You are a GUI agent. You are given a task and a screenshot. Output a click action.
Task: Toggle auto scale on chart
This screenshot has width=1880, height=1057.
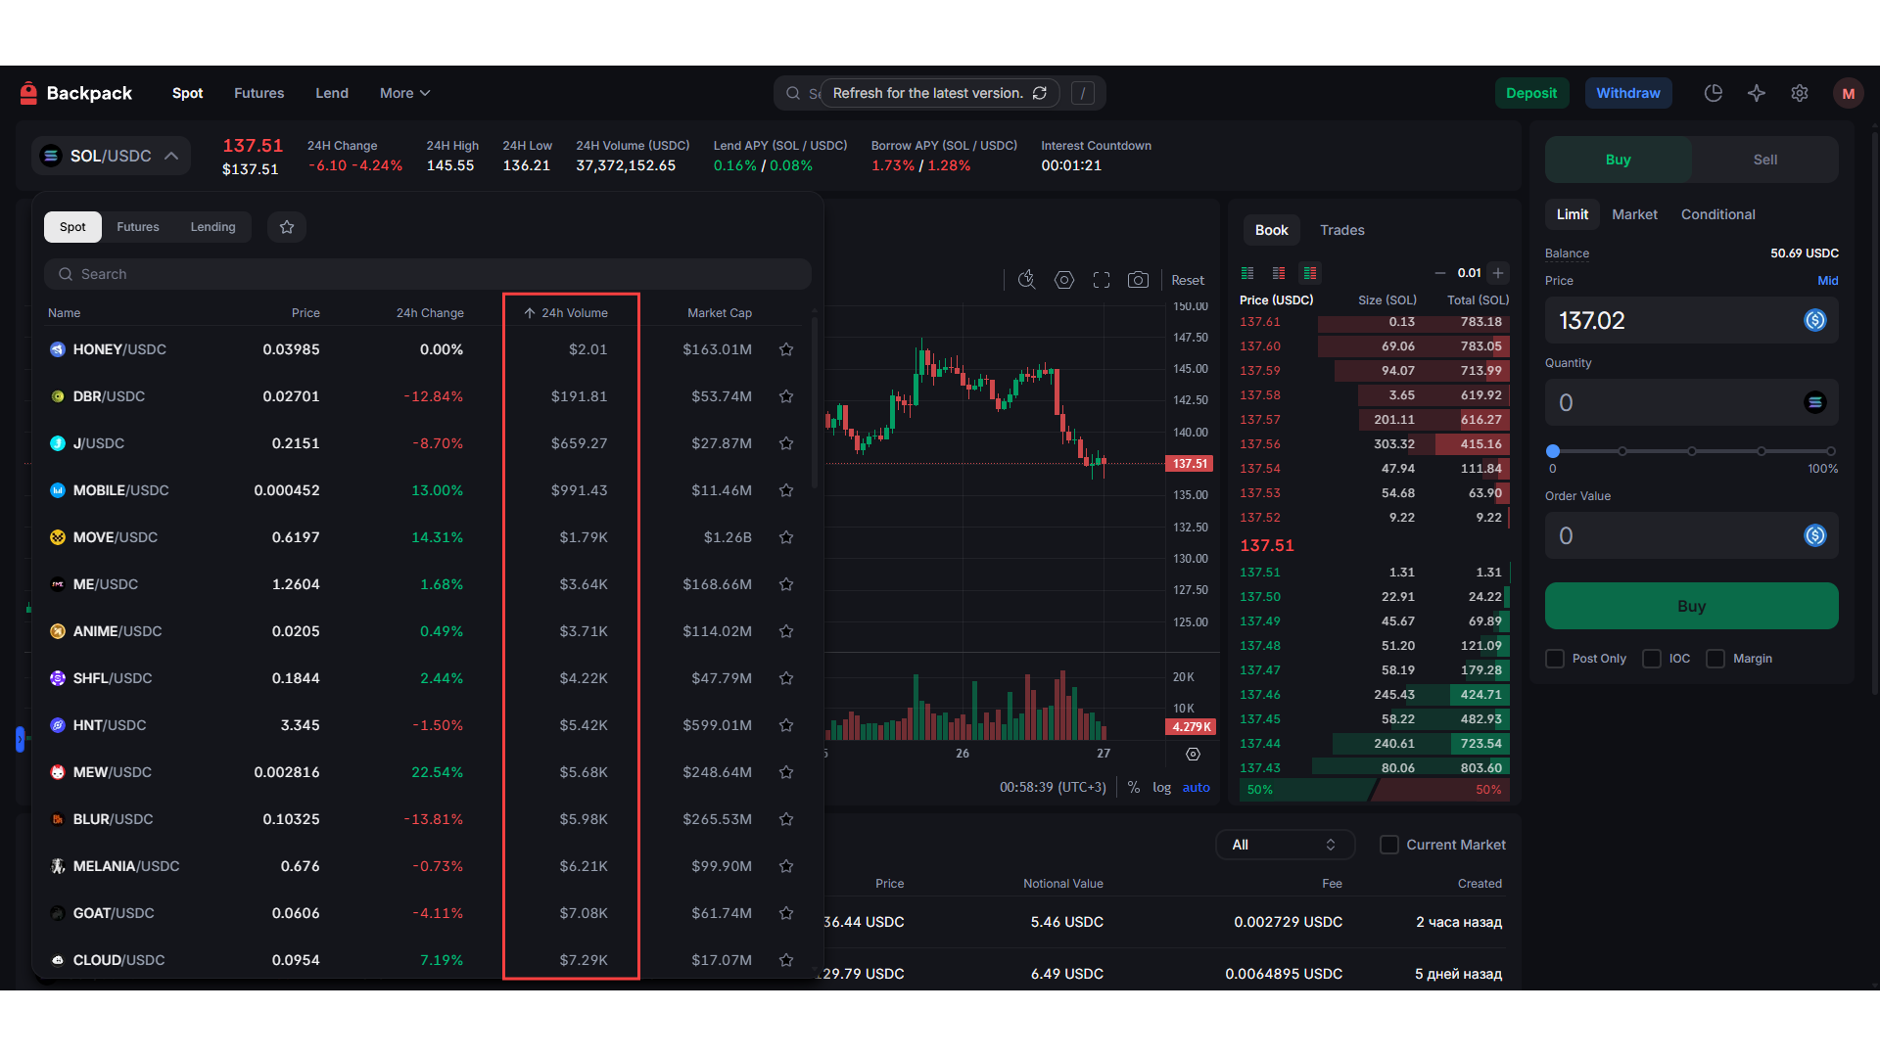[1197, 787]
